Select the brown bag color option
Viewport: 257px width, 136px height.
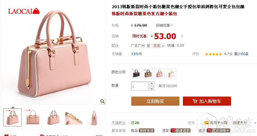(x=148, y=73)
